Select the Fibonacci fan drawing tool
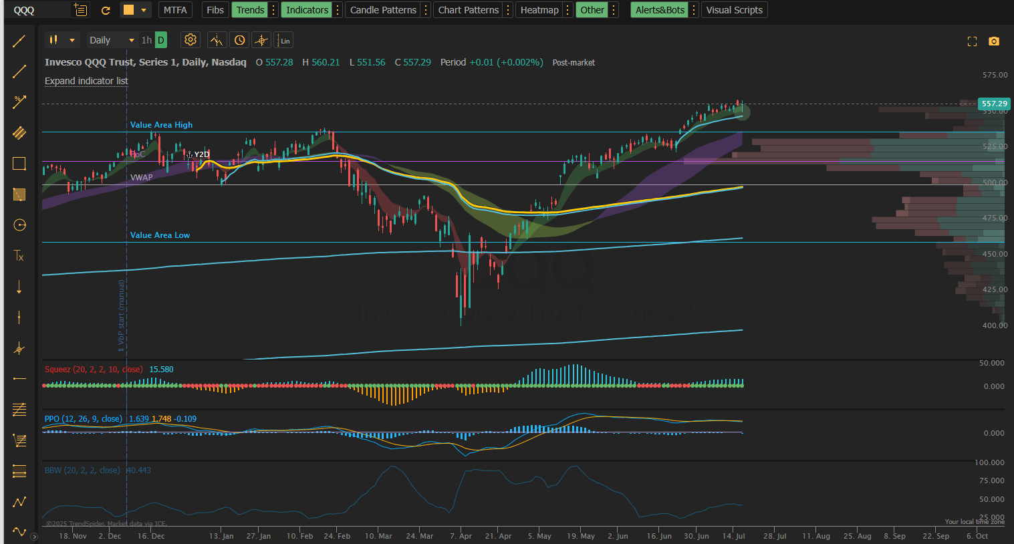The height and width of the screenshot is (544, 1014). coord(19,409)
